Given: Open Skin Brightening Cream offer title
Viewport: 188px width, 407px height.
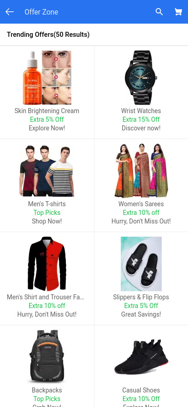Looking at the screenshot, I should (x=47, y=111).
